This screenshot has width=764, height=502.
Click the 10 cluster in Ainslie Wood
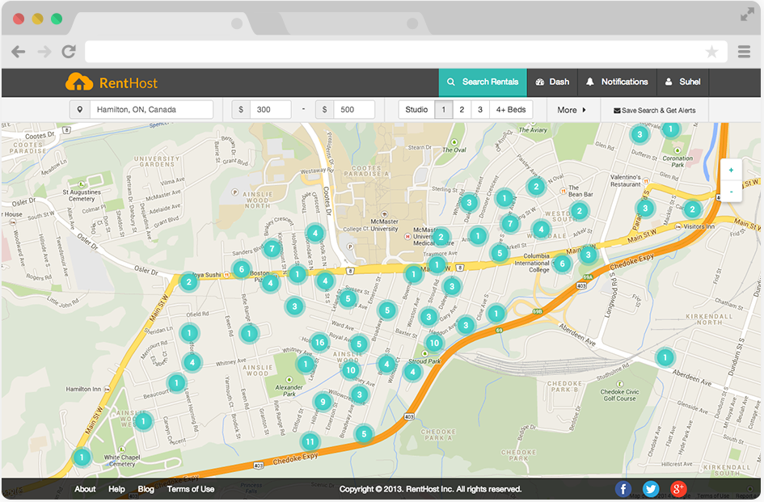click(x=351, y=370)
